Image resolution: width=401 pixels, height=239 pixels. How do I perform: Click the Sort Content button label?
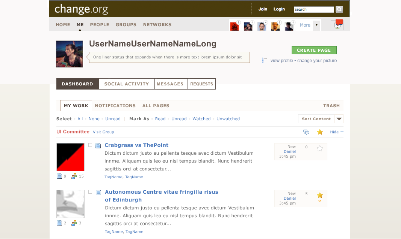[x=316, y=119]
